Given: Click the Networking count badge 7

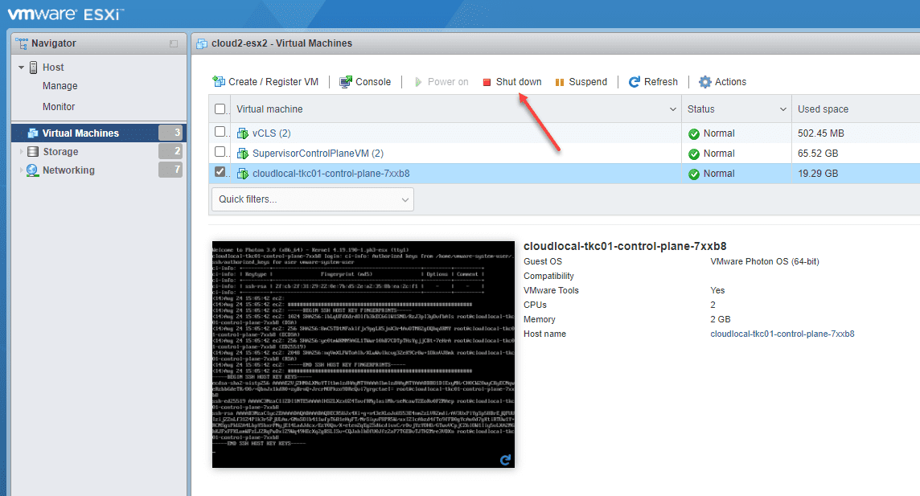Looking at the screenshot, I should coord(170,170).
